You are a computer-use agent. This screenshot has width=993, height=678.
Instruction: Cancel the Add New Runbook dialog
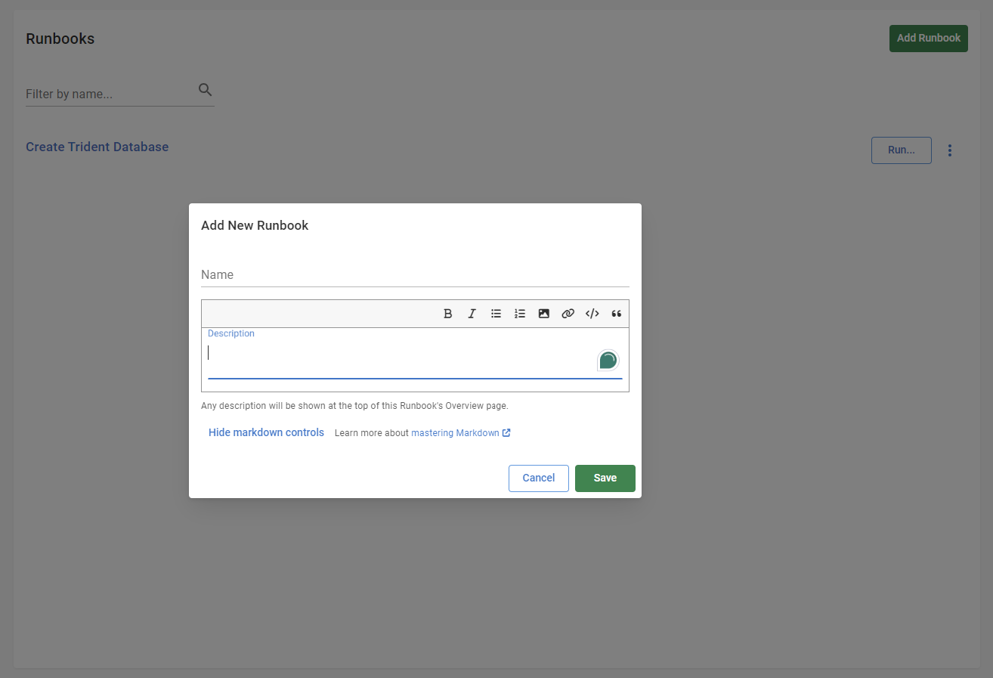point(538,478)
